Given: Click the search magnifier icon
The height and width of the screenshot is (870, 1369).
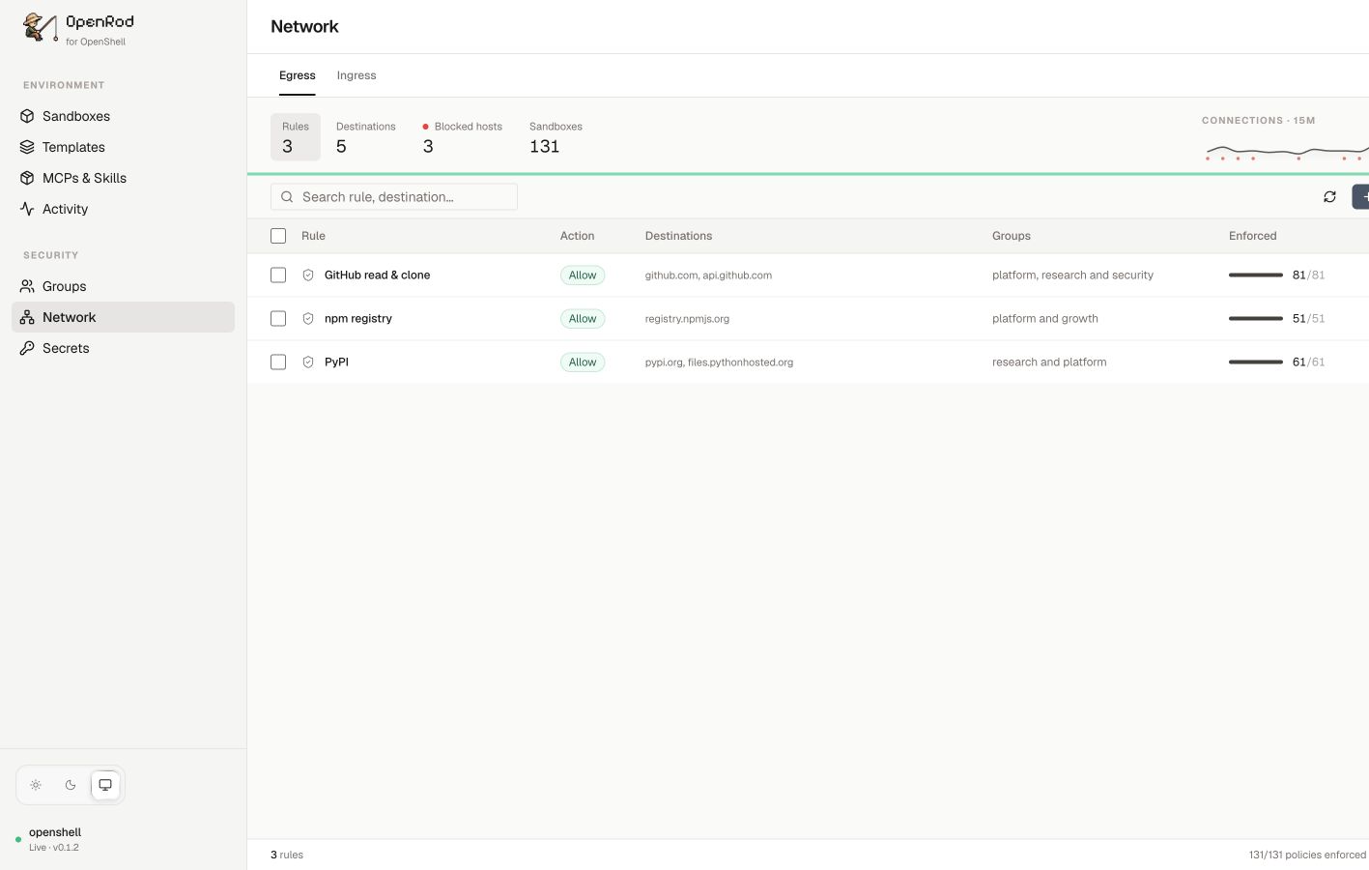Looking at the screenshot, I should [x=287, y=197].
